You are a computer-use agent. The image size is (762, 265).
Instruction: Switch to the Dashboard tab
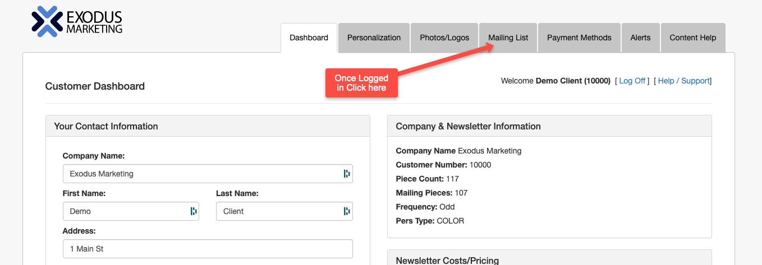tap(309, 38)
